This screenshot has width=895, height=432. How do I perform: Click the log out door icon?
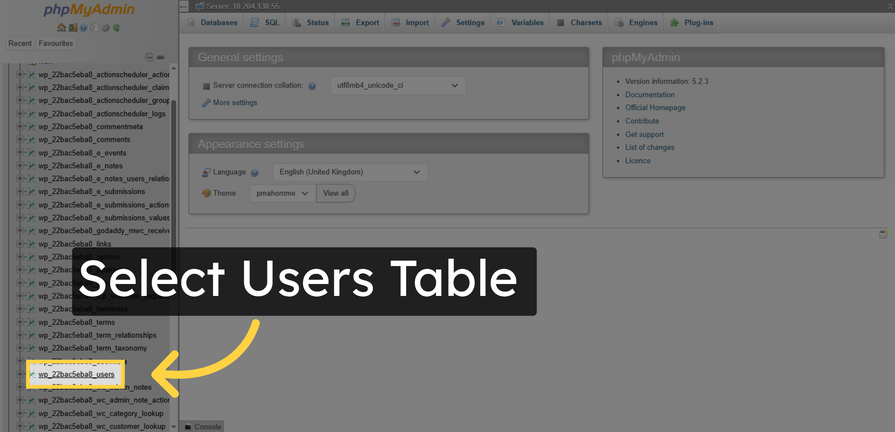72,28
